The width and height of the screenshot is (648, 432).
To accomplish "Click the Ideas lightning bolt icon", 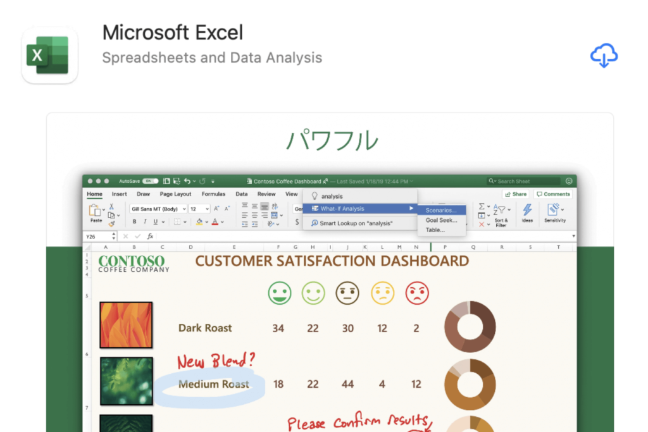I will (x=527, y=211).
